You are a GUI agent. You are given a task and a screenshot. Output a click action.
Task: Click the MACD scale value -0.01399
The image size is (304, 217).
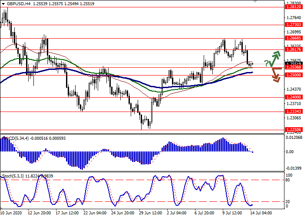tap(294, 168)
